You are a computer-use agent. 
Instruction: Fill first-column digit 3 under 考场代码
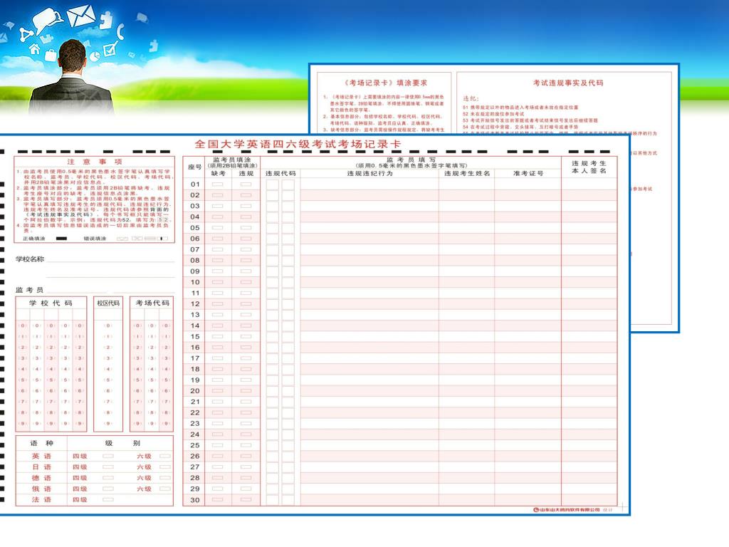[x=137, y=358]
